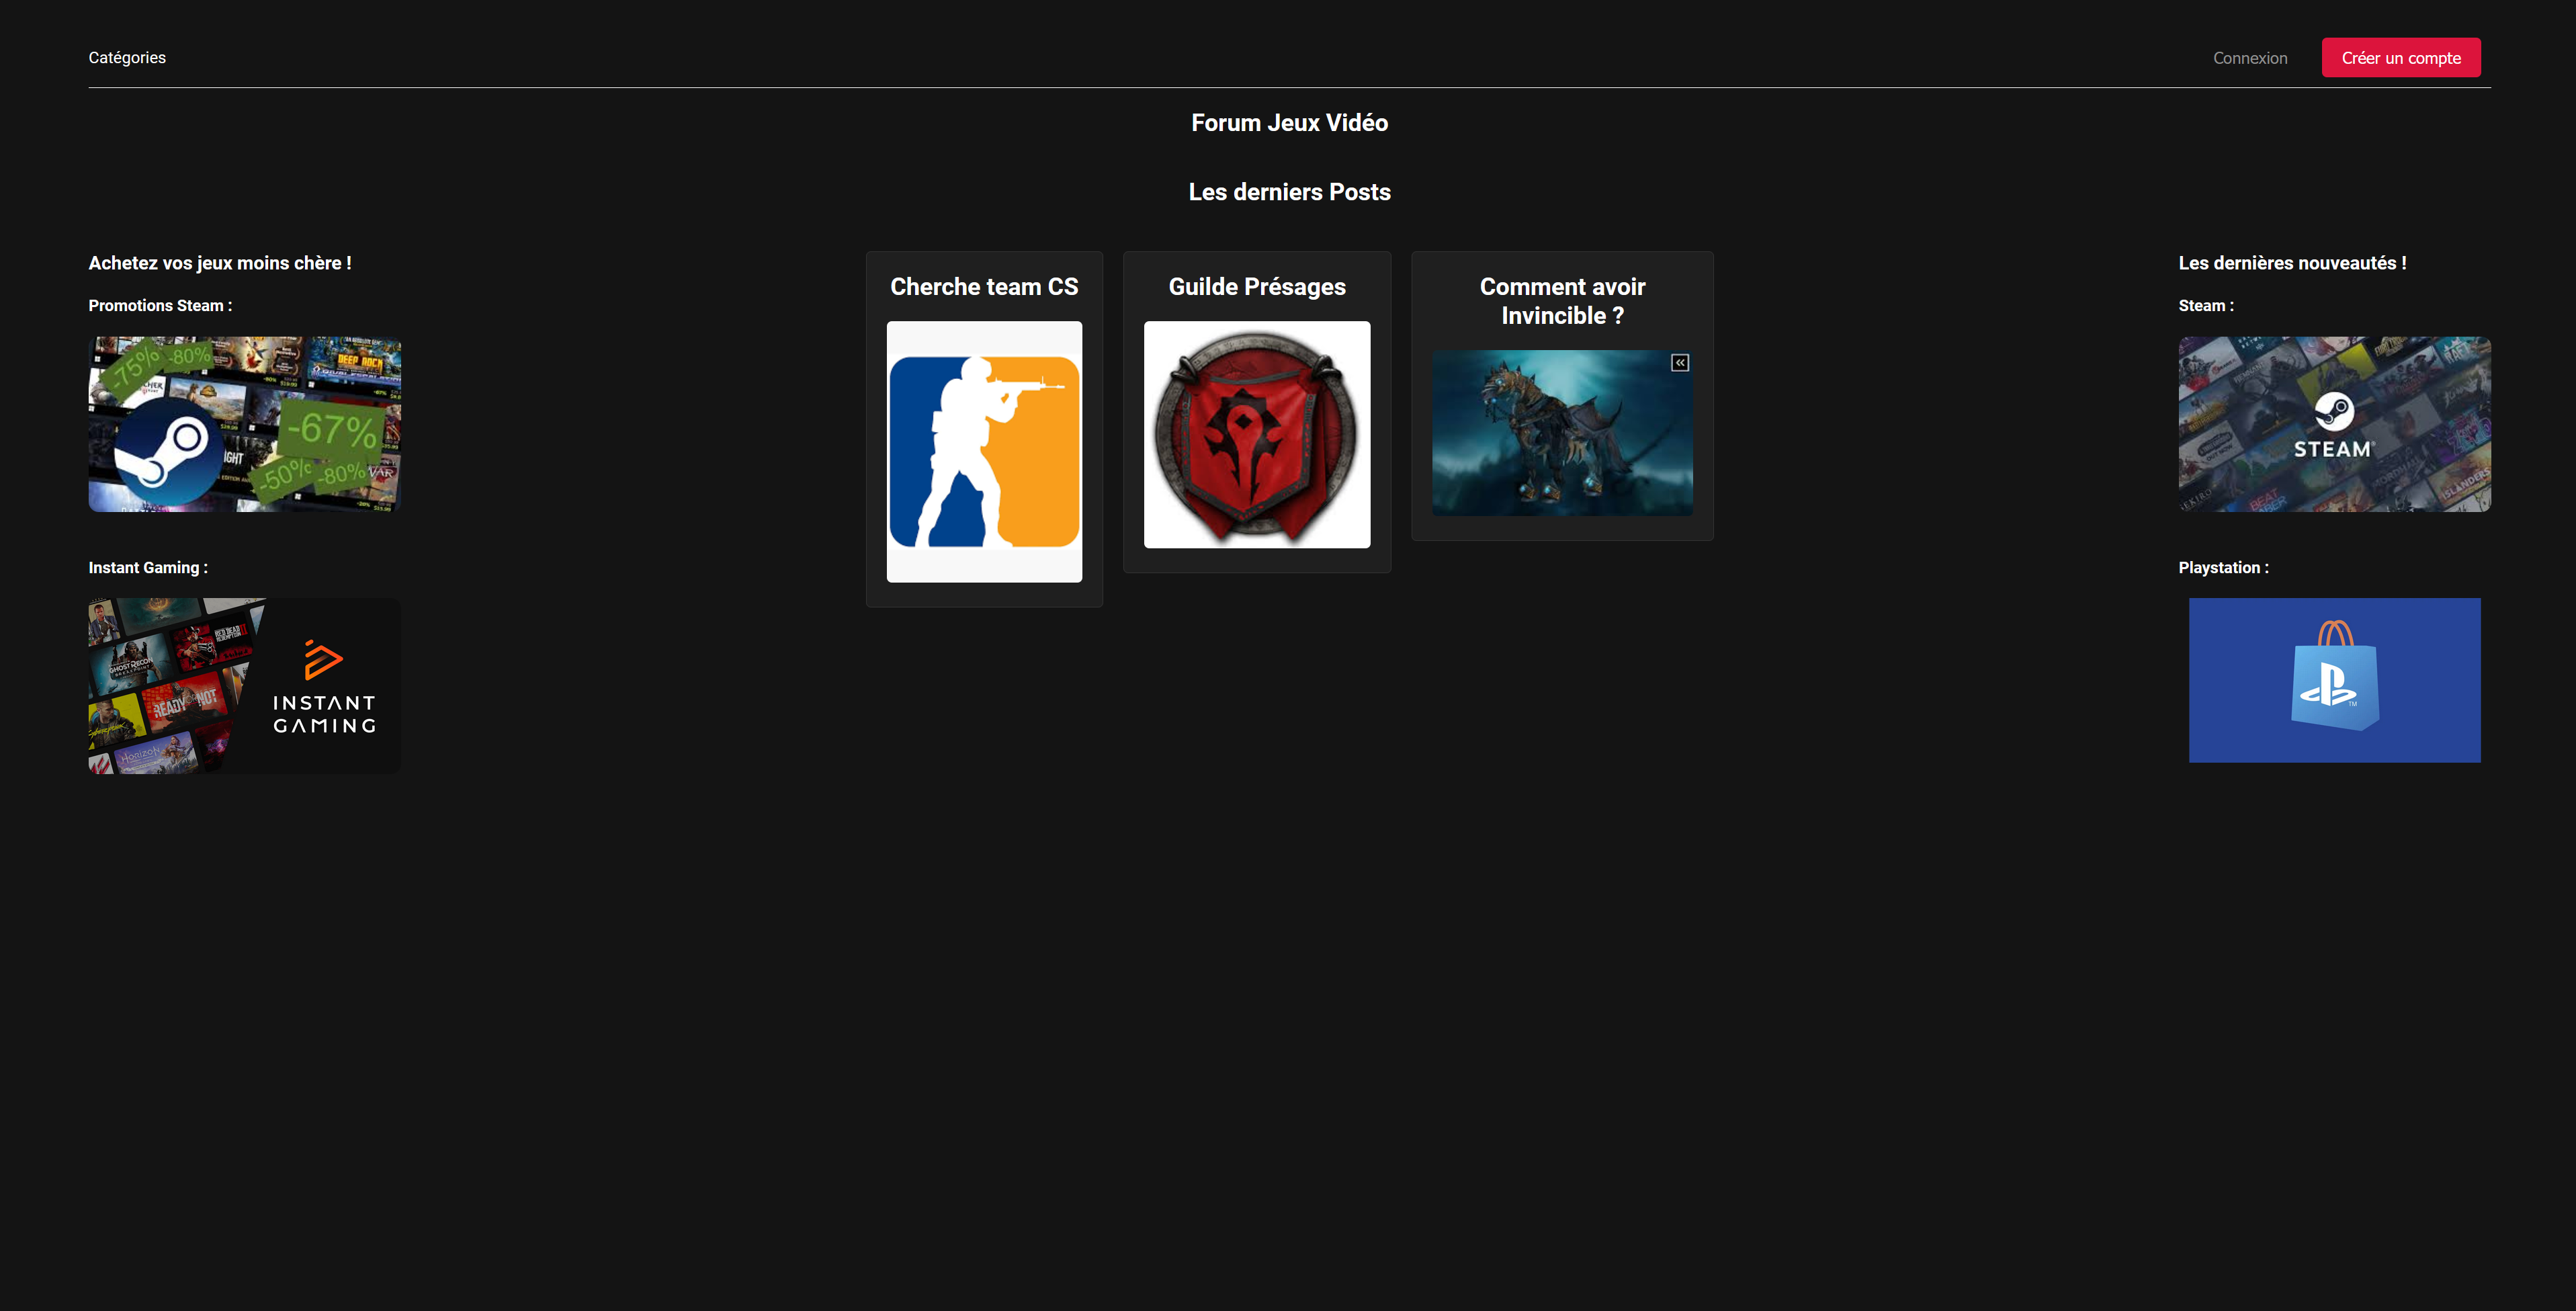Screen dimensions: 2576x1311
Task: Click the white Steam logo in news banner
Action: coord(2334,412)
